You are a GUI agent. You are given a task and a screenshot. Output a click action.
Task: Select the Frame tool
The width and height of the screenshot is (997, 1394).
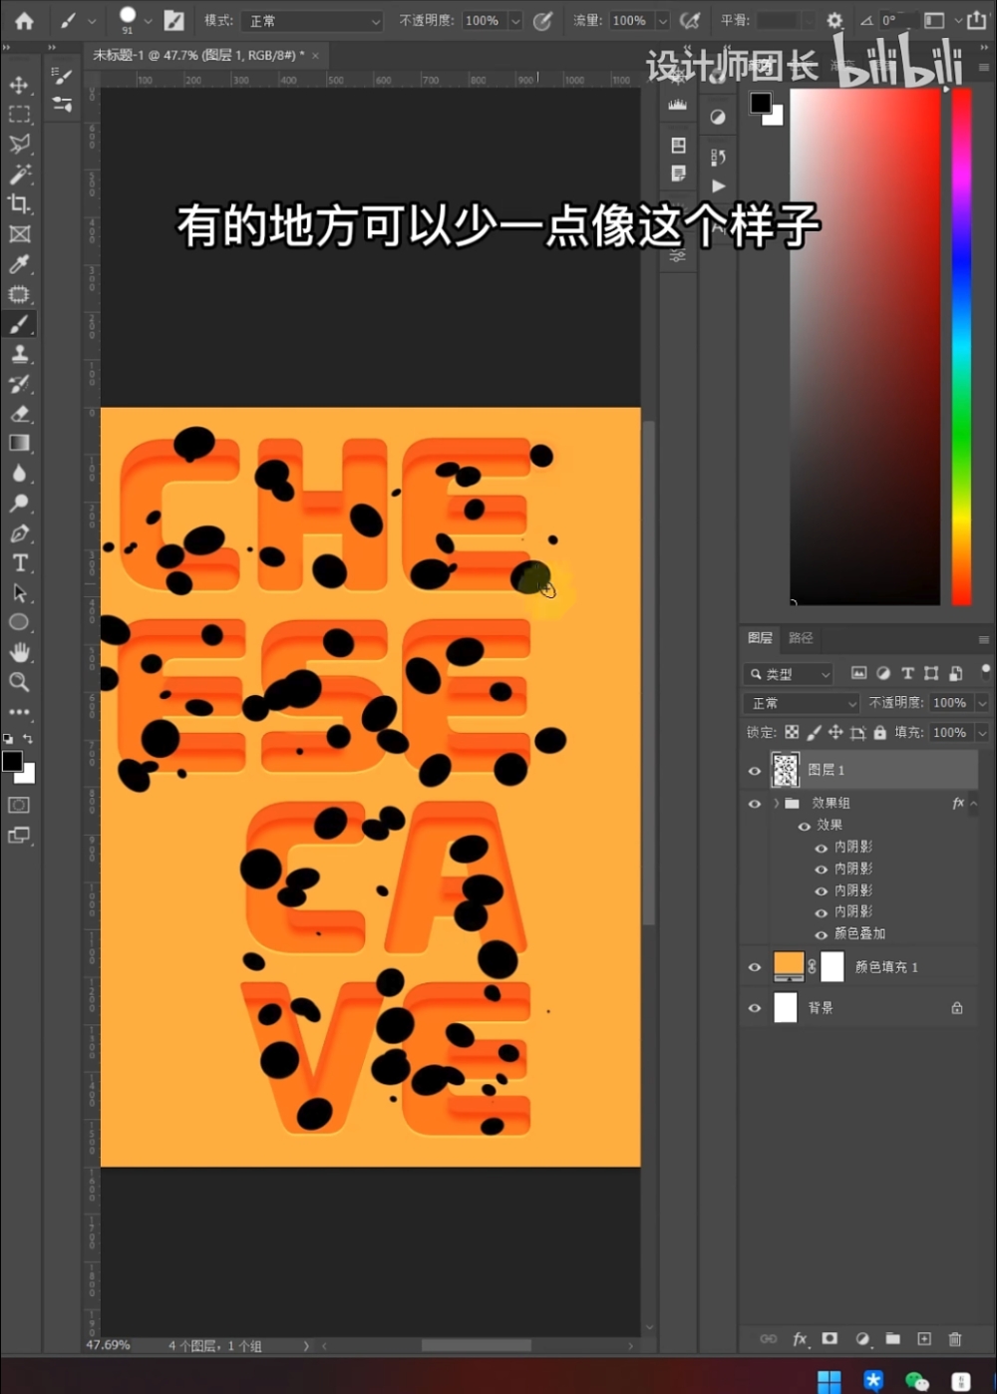19,234
